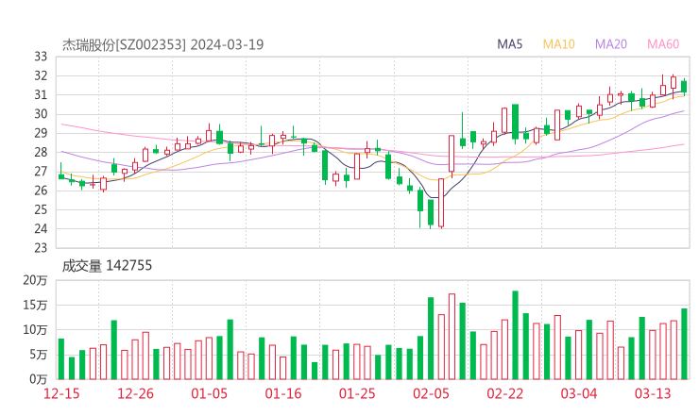Click the price axis value 23

pyautogui.click(x=41, y=248)
